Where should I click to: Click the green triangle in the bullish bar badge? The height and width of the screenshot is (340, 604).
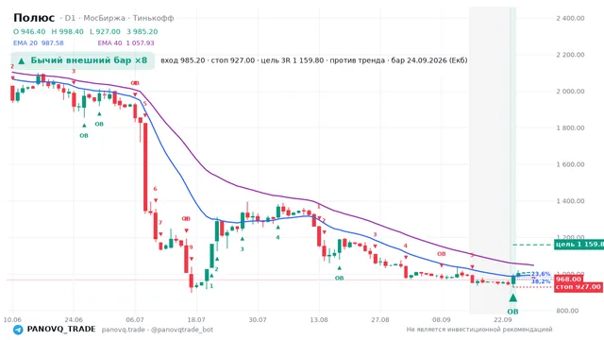22,60
